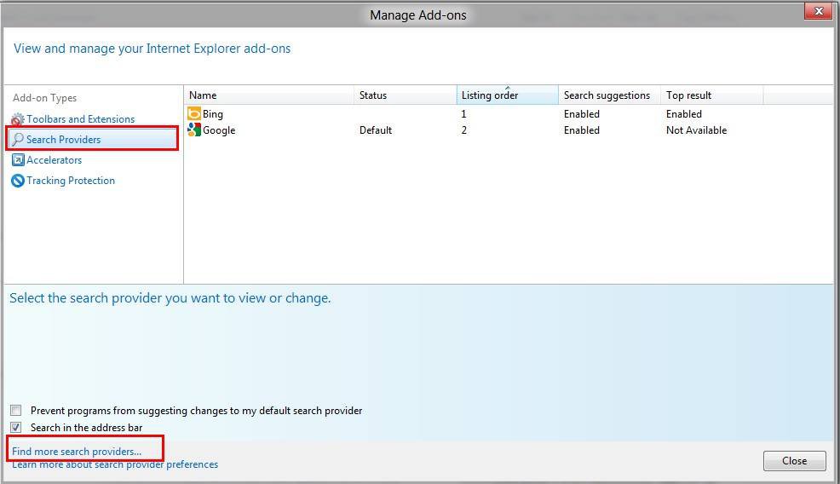Click the Google logo icon
This screenshot has width=840, height=484.
pos(194,130)
